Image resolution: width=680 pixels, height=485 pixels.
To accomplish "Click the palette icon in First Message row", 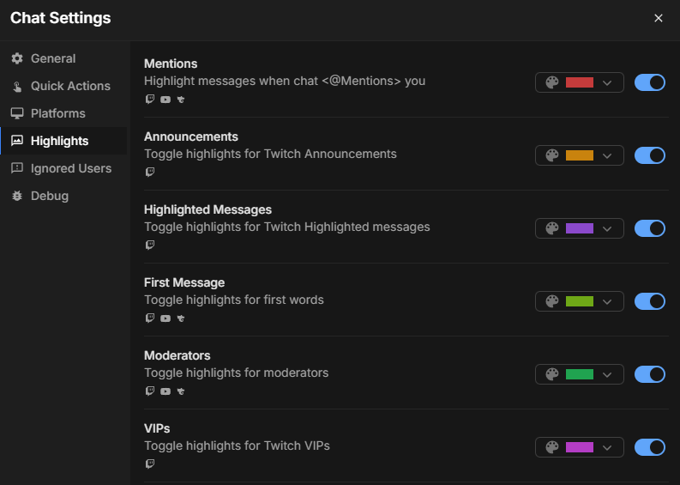I will tap(552, 301).
